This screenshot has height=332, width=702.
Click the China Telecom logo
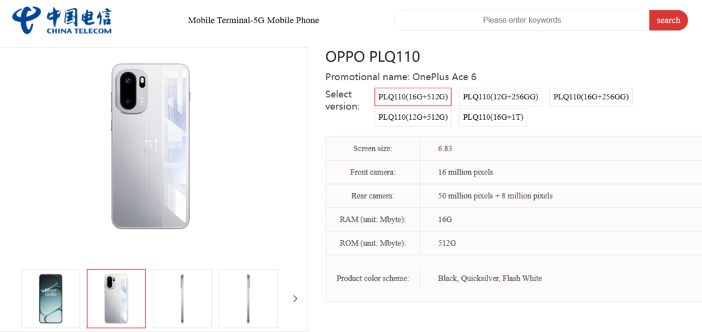[61, 20]
